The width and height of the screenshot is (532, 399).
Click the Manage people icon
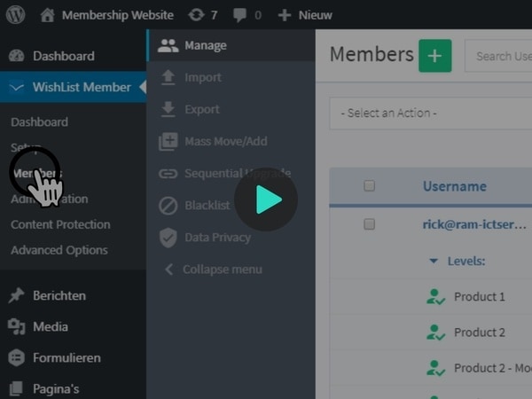[168, 45]
